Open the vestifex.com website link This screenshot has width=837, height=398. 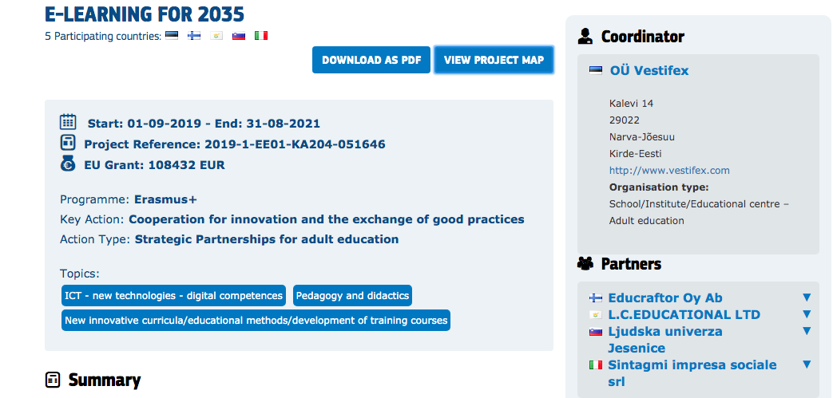669,171
